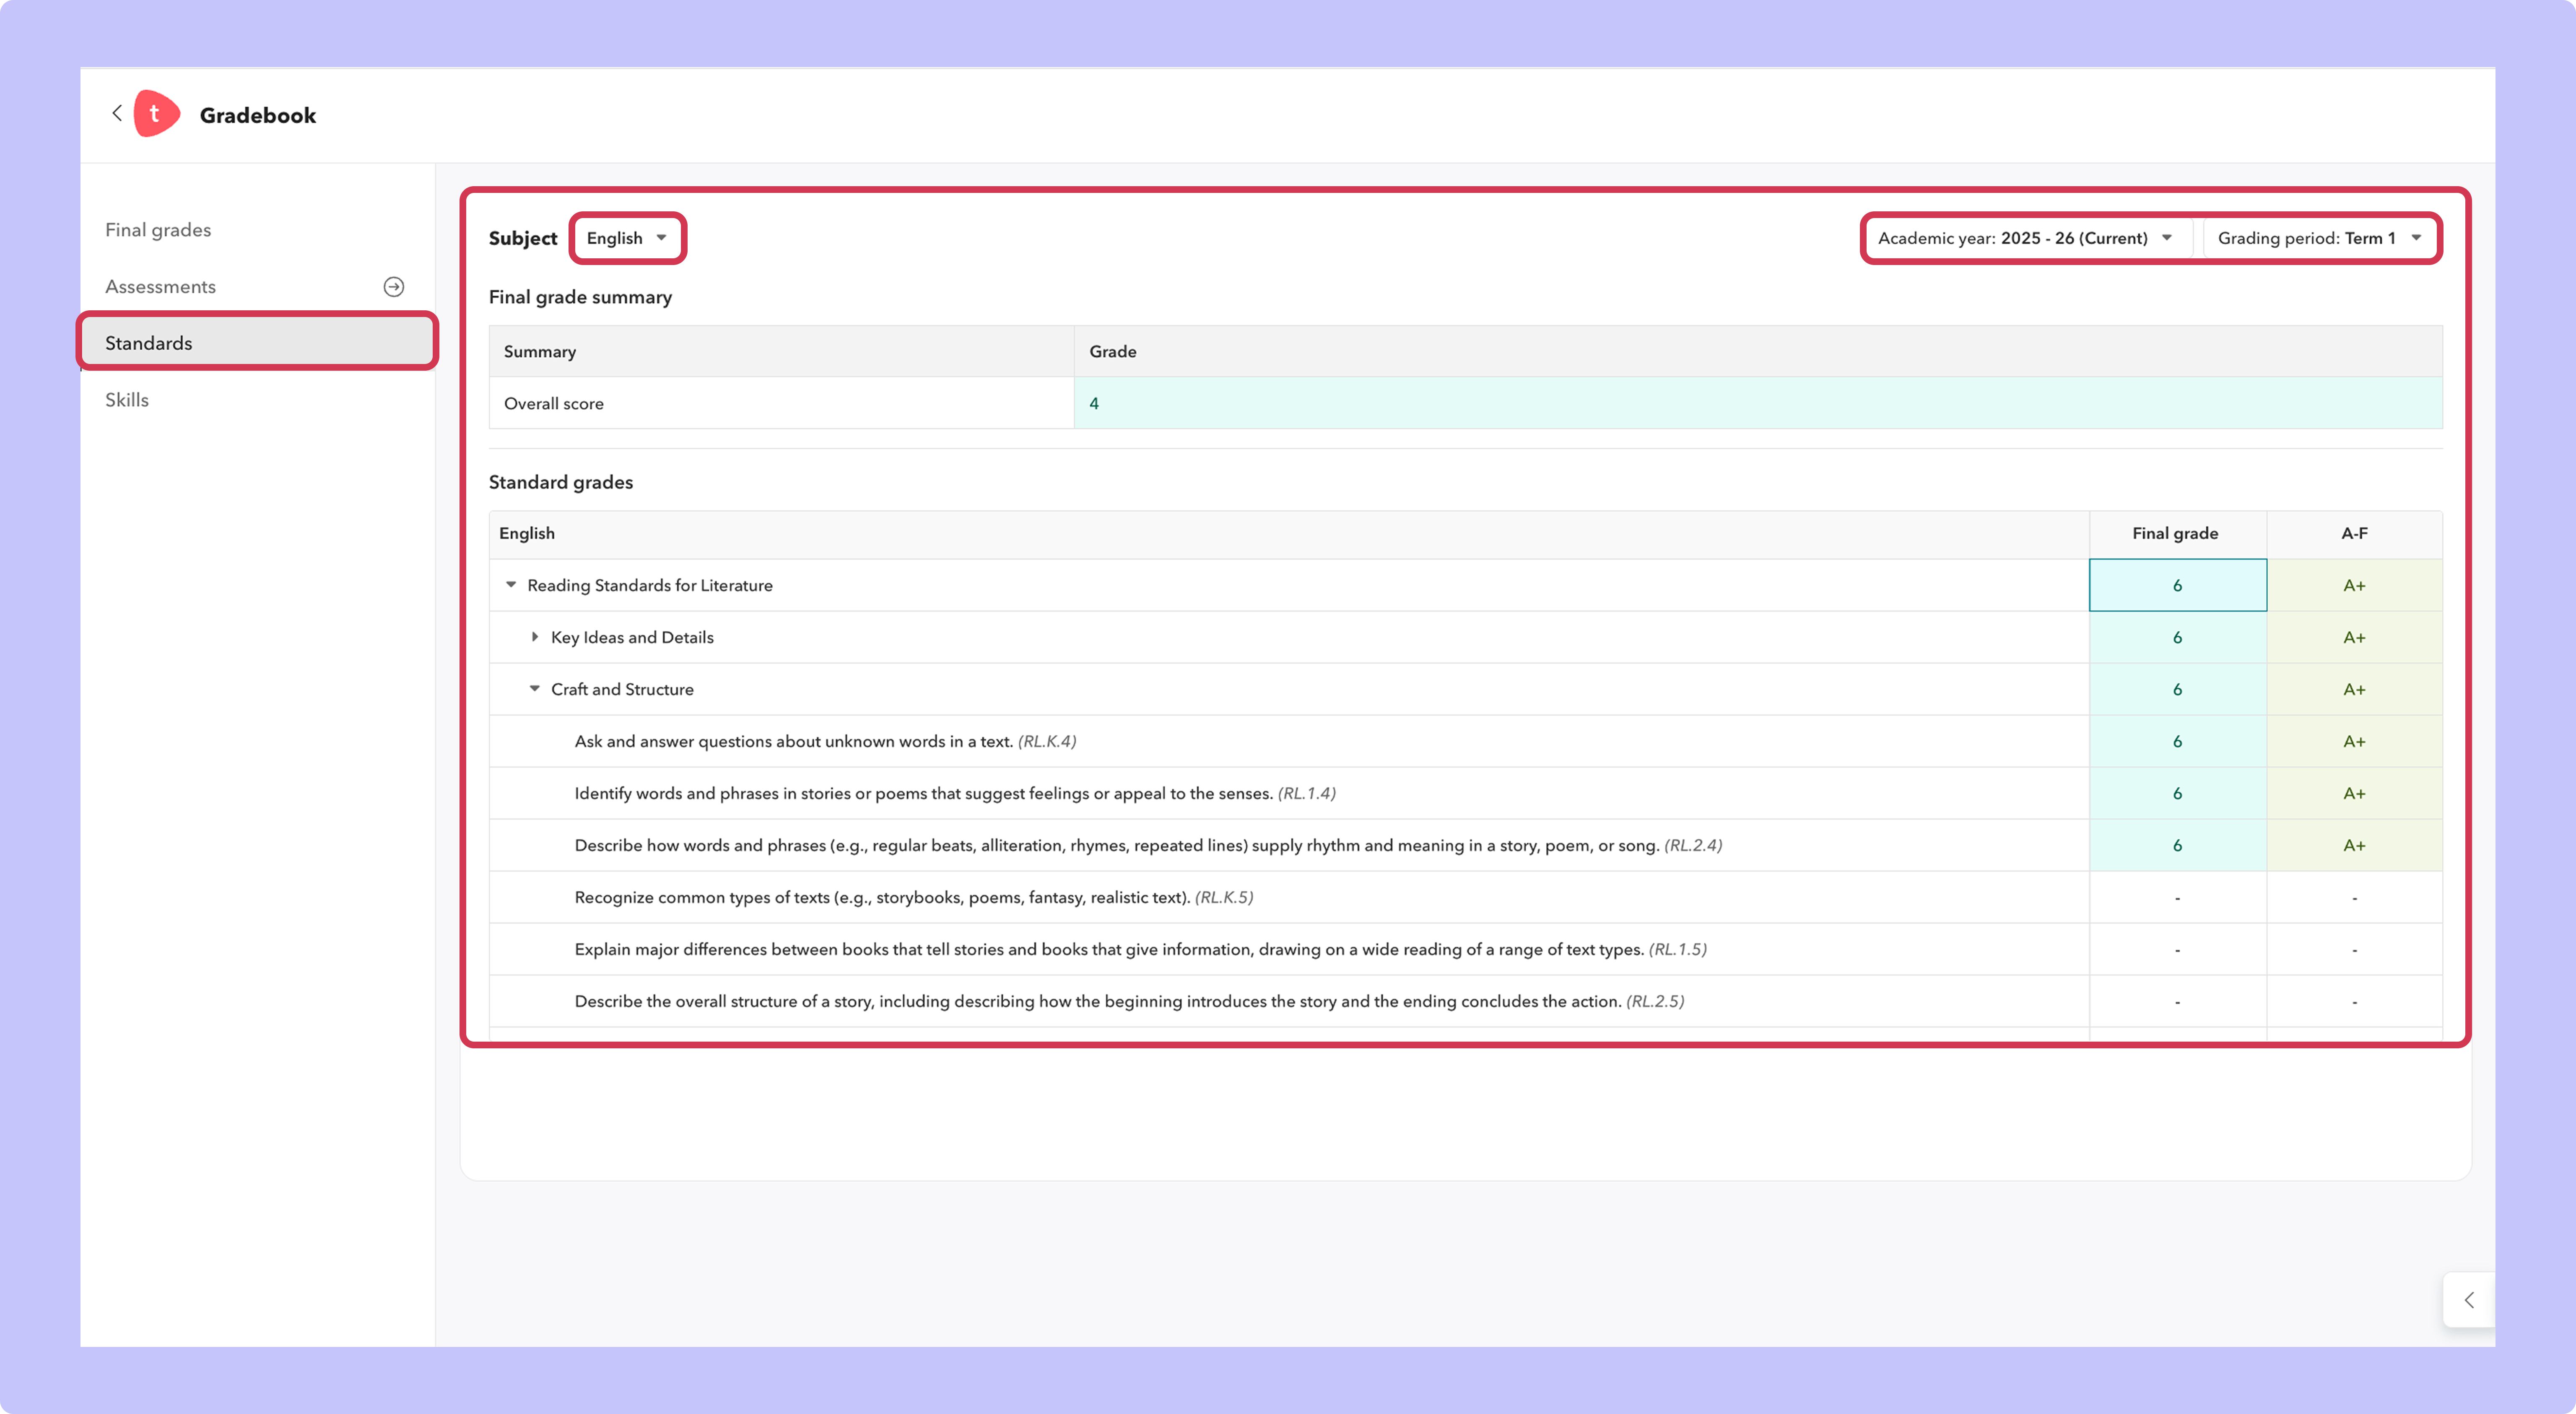
Task: Open the Academic year 2025 - 26 dropdown
Action: [2025, 238]
